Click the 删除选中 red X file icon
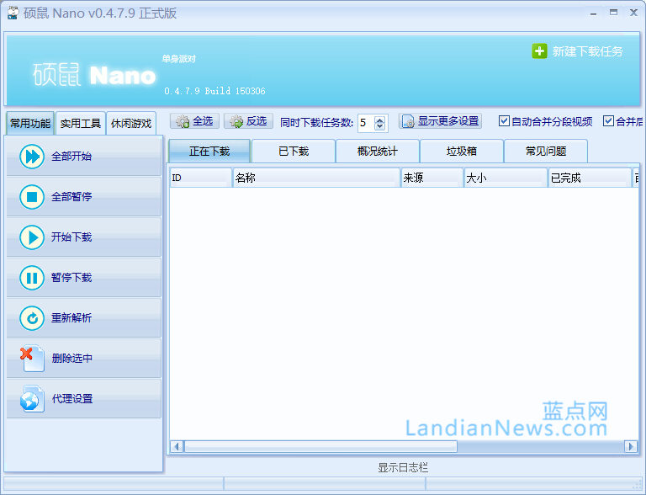This screenshot has height=495, width=646. [32, 359]
